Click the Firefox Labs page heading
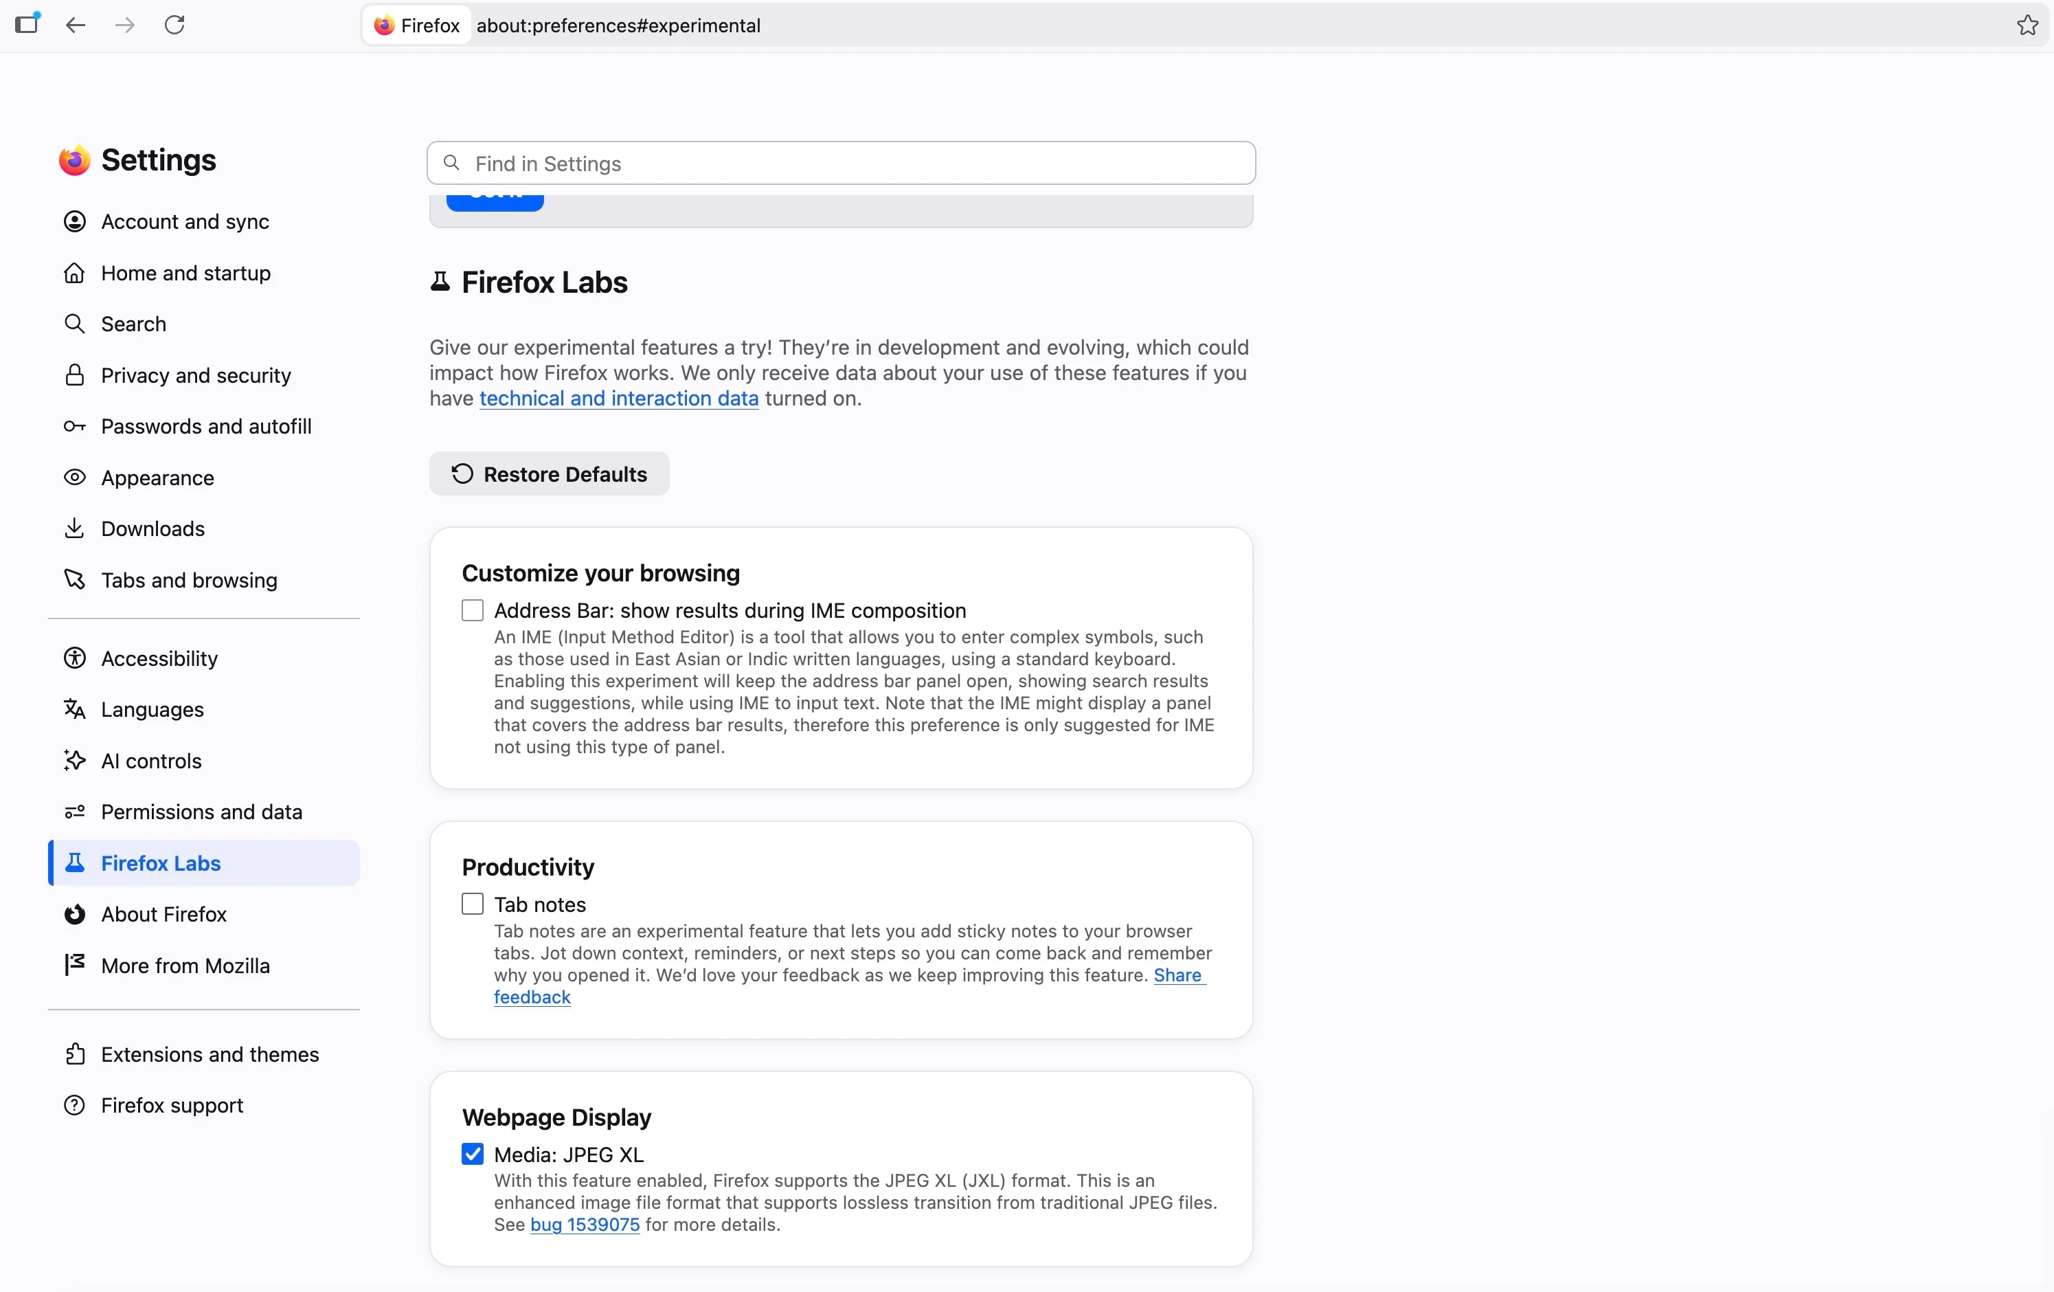This screenshot has height=1292, width=2054. point(544,282)
